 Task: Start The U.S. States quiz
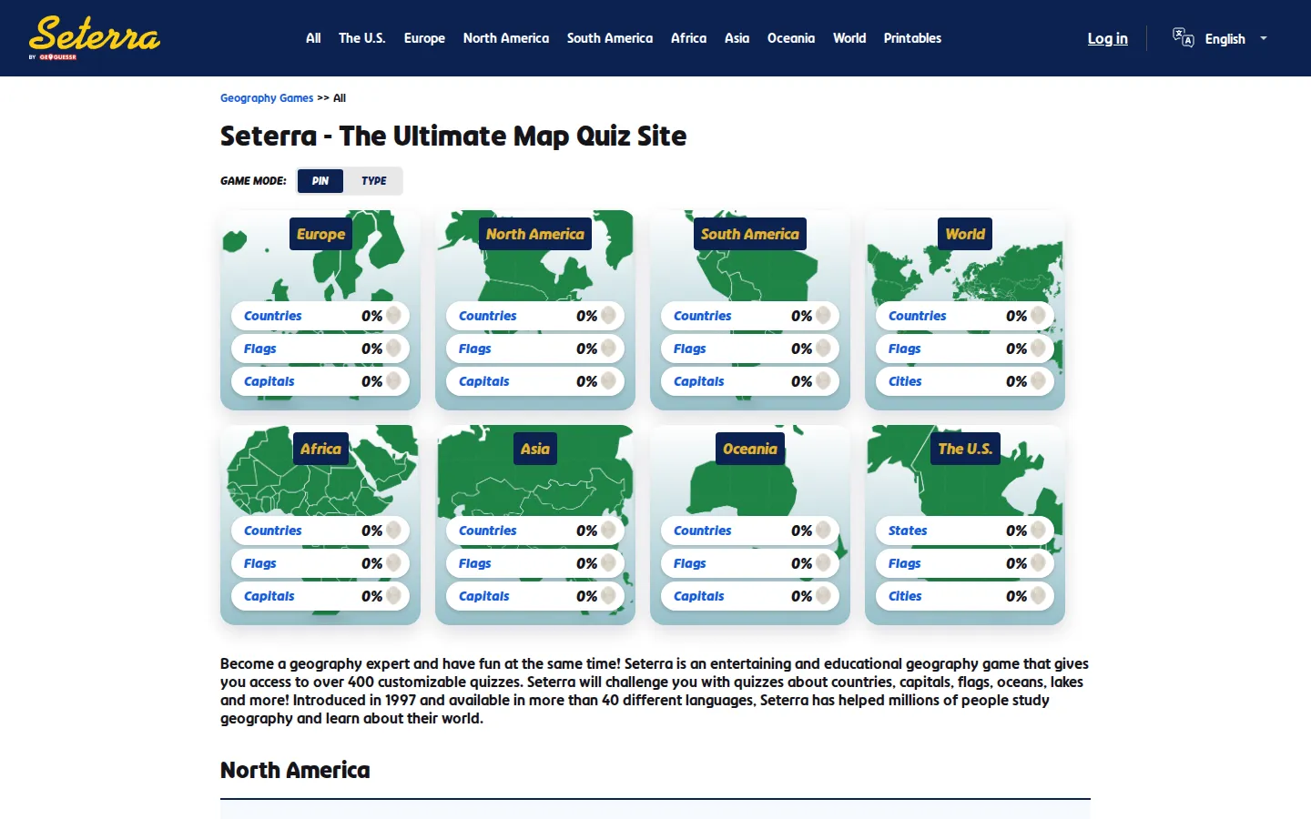coord(965,531)
